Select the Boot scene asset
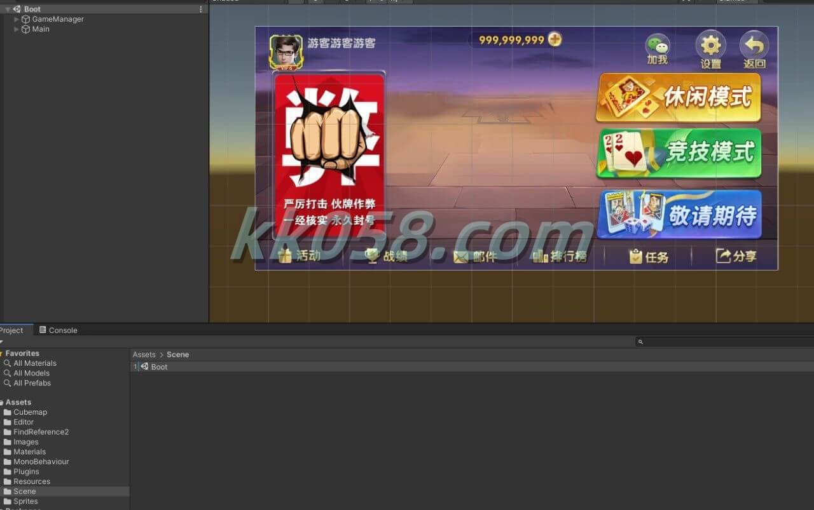Image resolution: width=814 pixels, height=510 pixels. [x=154, y=367]
